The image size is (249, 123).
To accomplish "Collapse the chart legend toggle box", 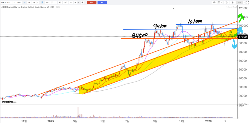I will [x=2, y=7].
